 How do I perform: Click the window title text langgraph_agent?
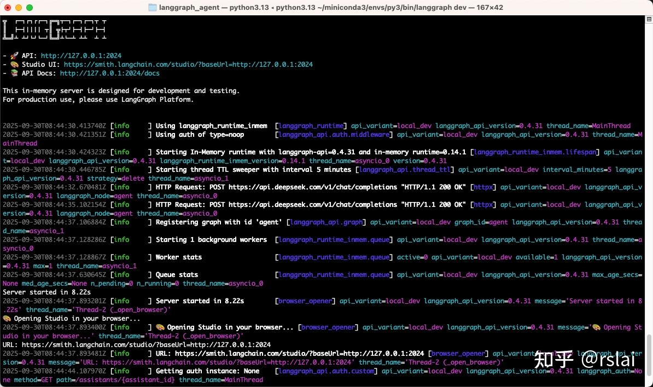coord(189,8)
